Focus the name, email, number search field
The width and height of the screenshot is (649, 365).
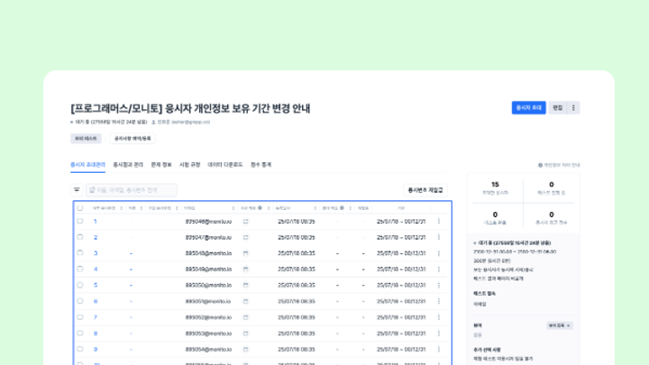click(132, 190)
